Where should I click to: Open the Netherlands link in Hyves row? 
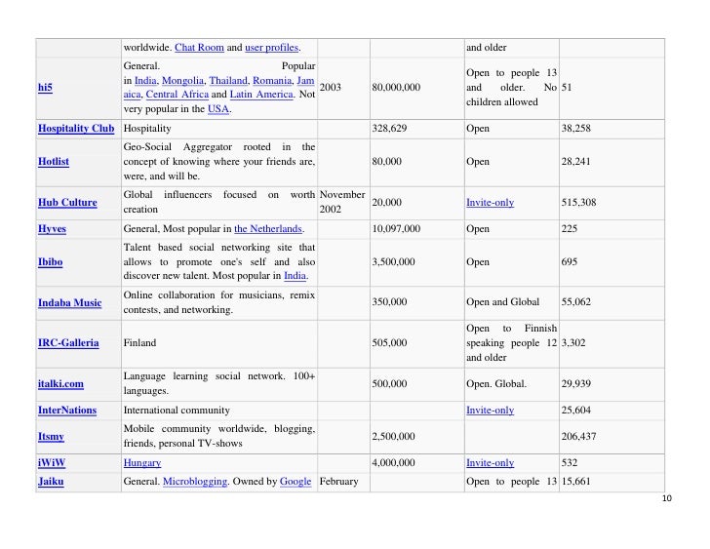267,229
